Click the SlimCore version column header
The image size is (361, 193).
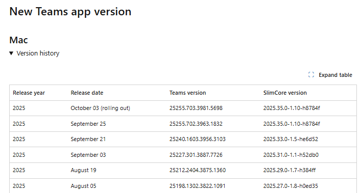[285, 93]
